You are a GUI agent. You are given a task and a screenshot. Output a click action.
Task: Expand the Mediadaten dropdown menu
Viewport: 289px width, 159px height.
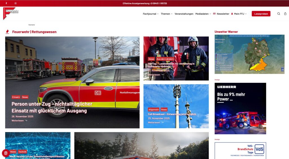point(203,14)
